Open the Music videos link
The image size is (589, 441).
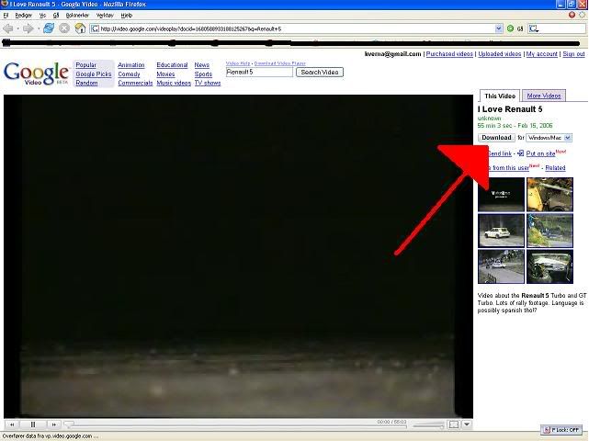[174, 83]
